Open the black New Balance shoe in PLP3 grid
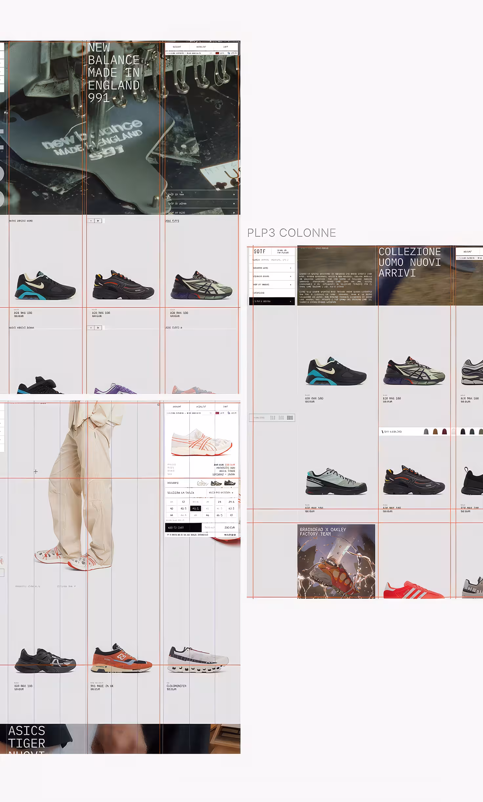The image size is (483, 802). (414, 480)
